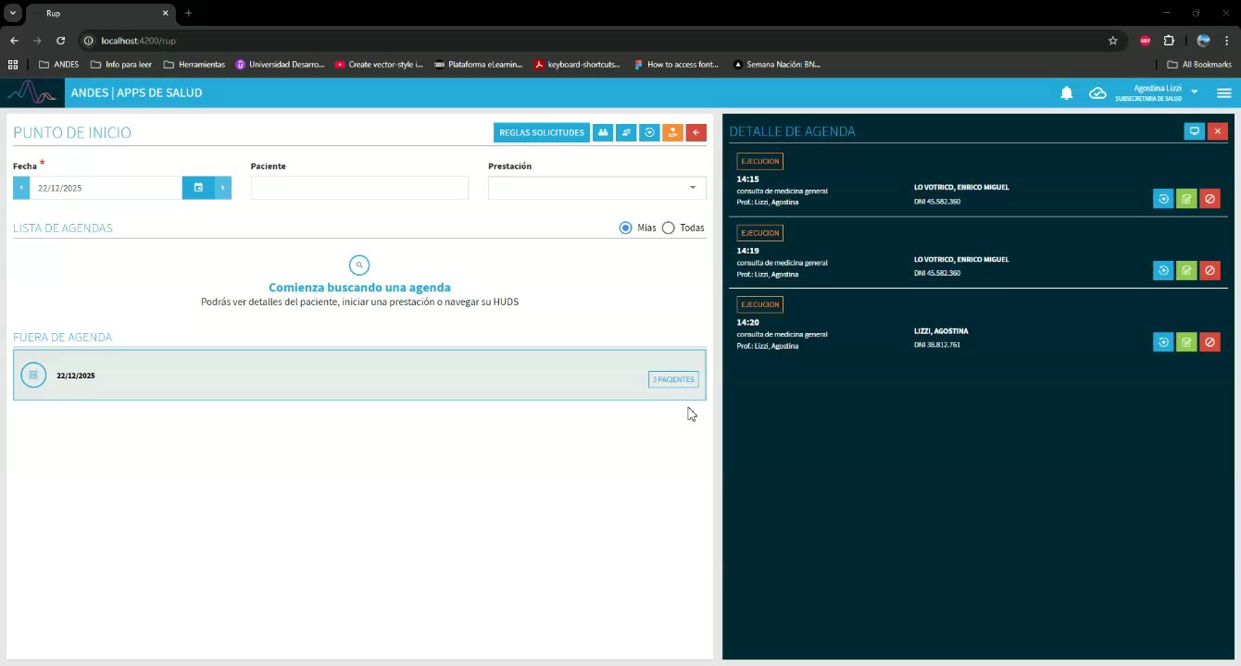The height and width of the screenshot is (666, 1241).
Task: Click the 14:19 appointment time
Action: (747, 251)
